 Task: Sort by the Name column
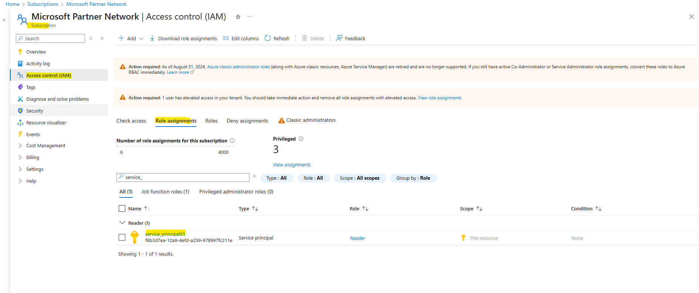coord(139,208)
